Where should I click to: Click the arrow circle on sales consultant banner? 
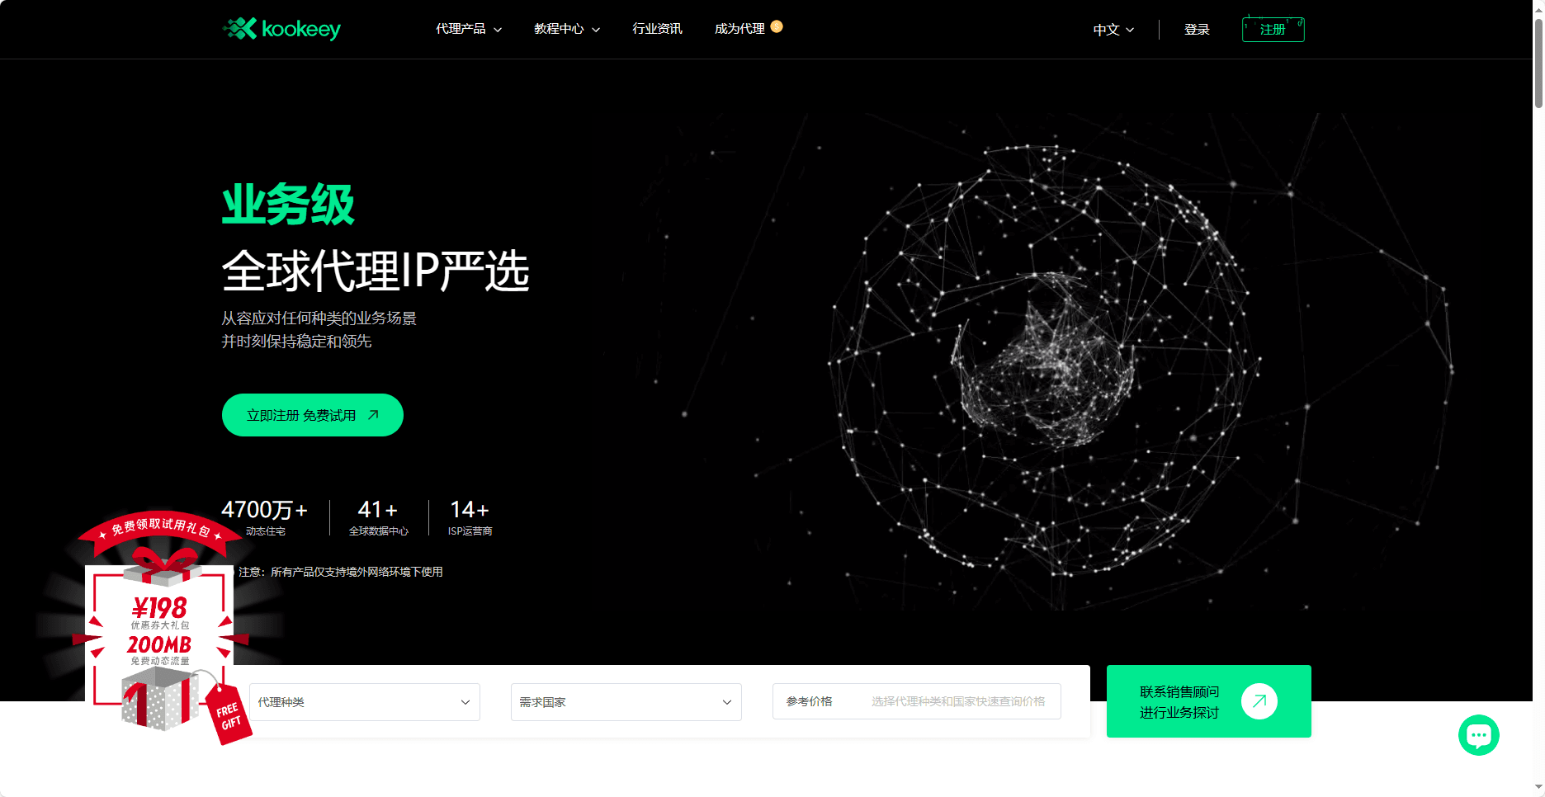[x=1259, y=701]
